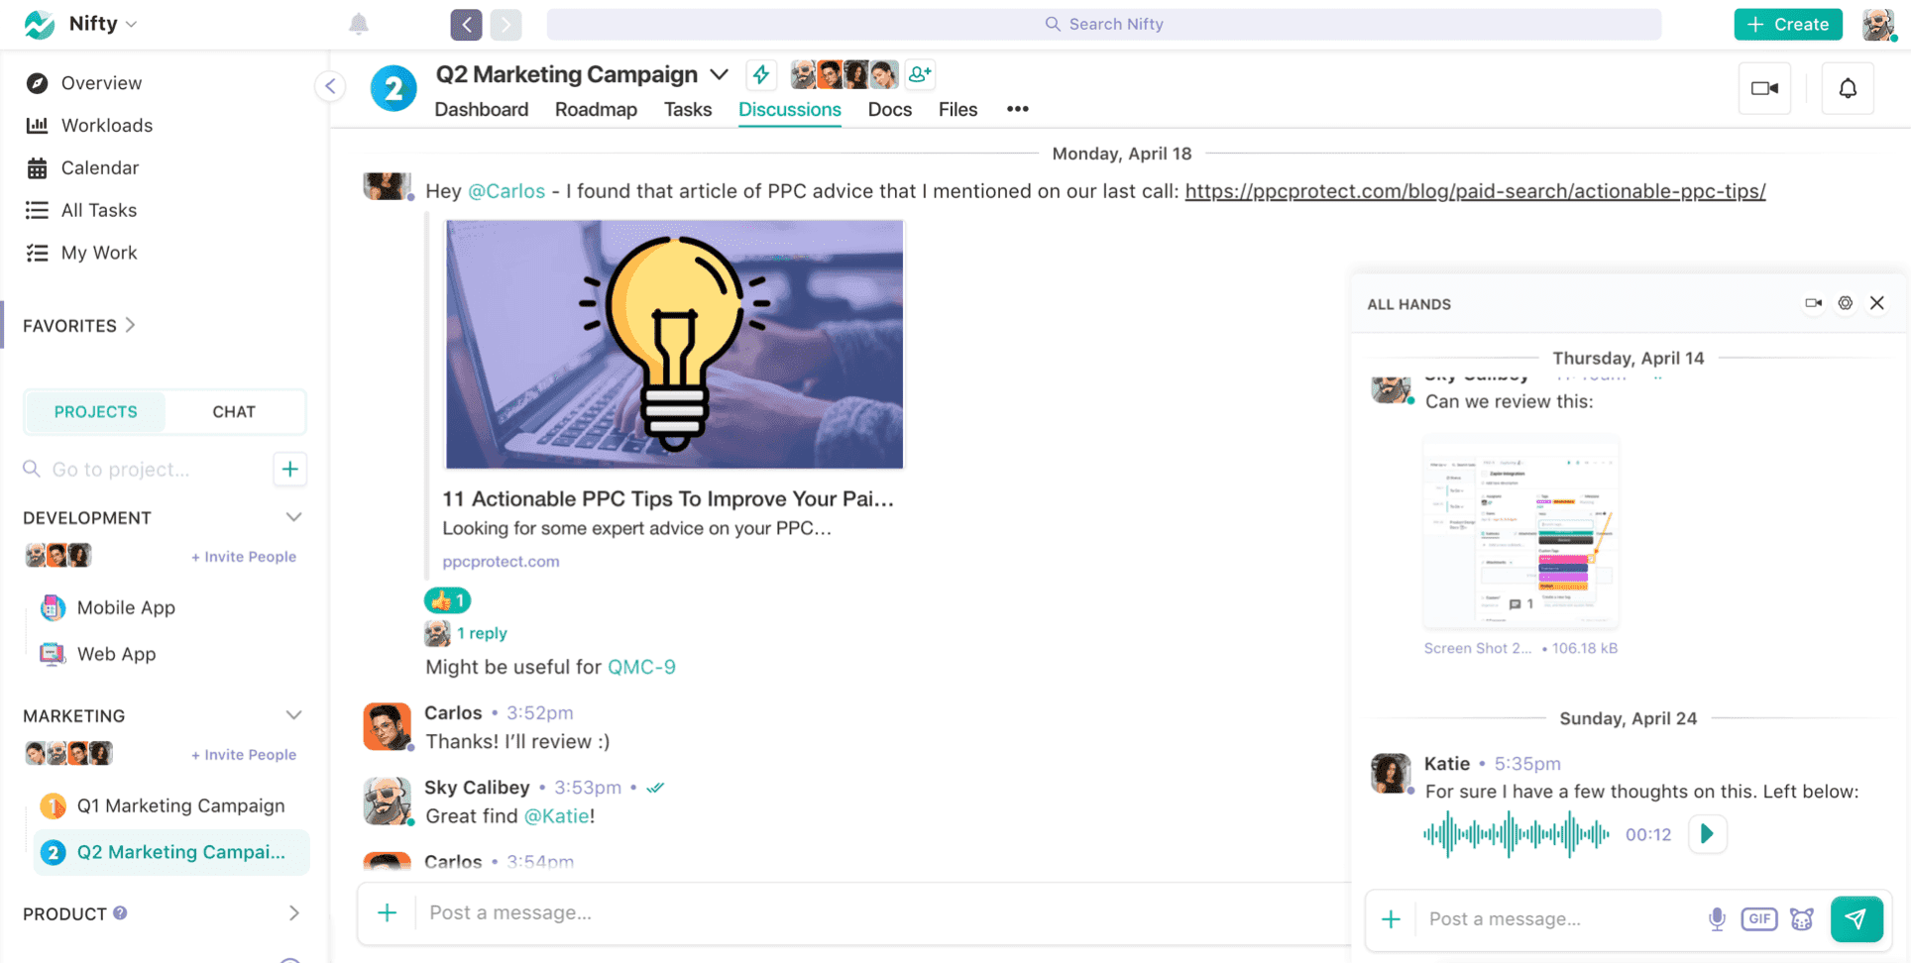Expand the Product project group
Screen dimensions: 1911x963
pyautogui.click(x=293, y=913)
